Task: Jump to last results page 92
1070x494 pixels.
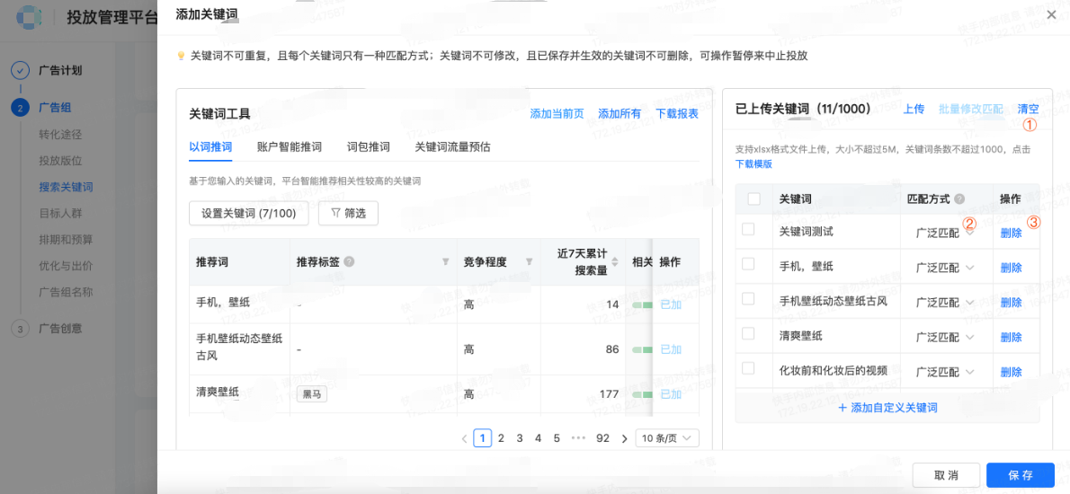Action: [602, 438]
